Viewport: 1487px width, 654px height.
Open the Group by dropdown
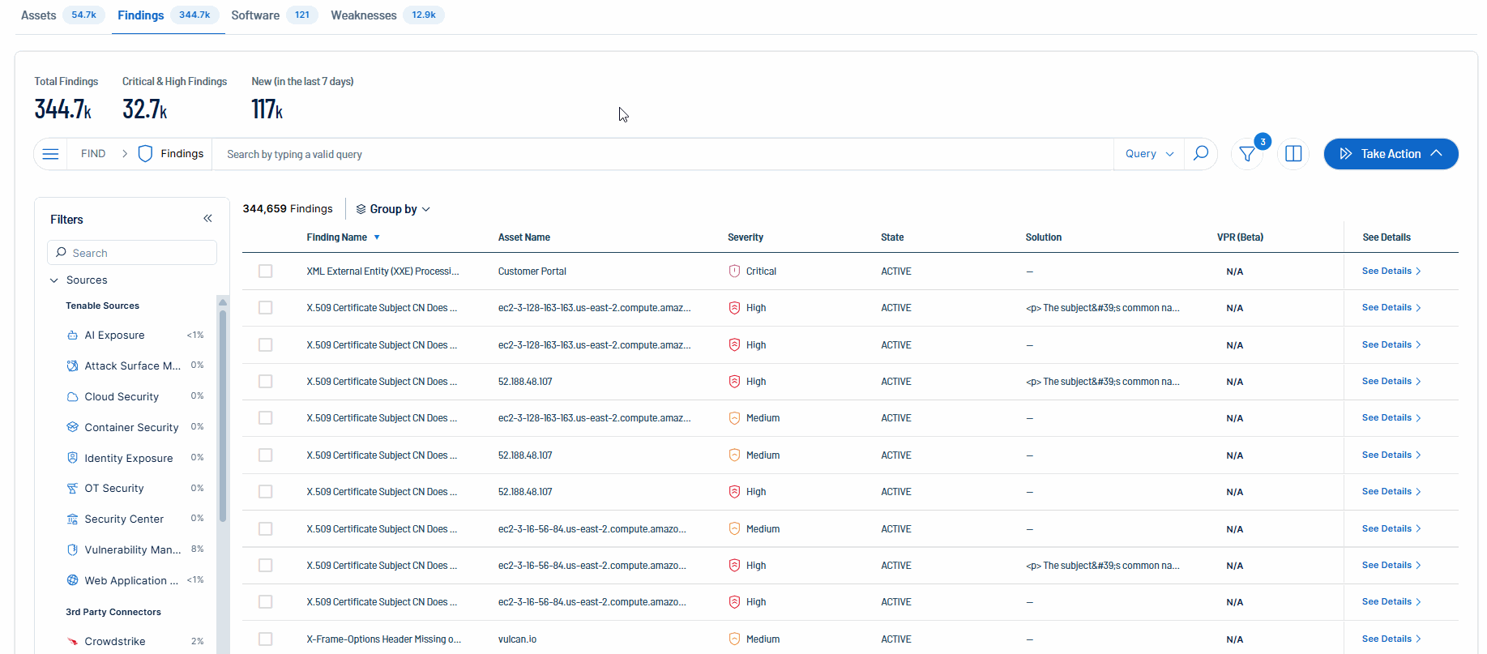tap(393, 209)
